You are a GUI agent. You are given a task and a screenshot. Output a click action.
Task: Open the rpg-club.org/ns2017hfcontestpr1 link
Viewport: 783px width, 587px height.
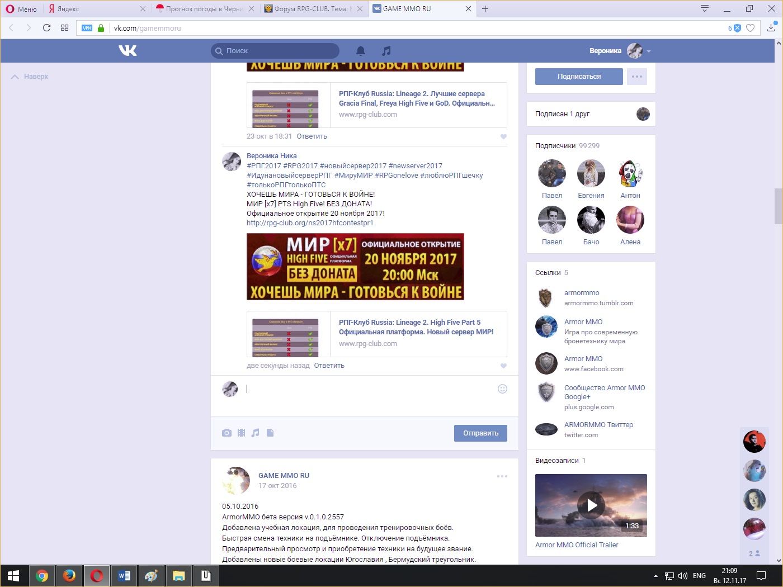click(x=310, y=223)
